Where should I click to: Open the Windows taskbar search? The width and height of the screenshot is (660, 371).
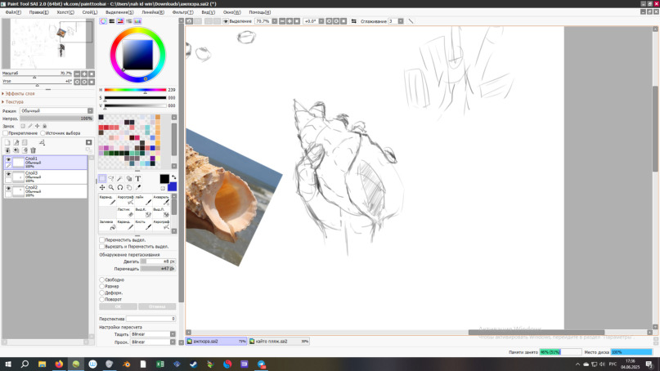coord(25,364)
